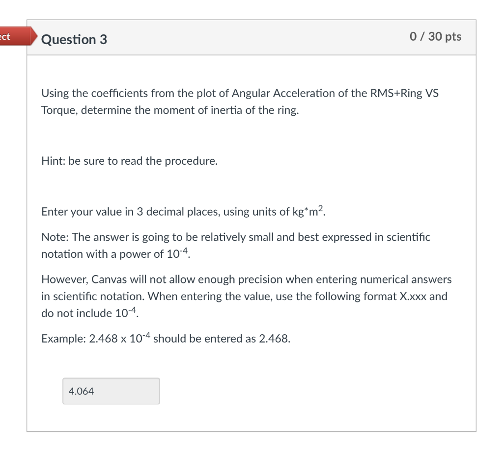This screenshot has height=450, width=503.
Task: Select the Question 3 heading
Action: coord(74,39)
